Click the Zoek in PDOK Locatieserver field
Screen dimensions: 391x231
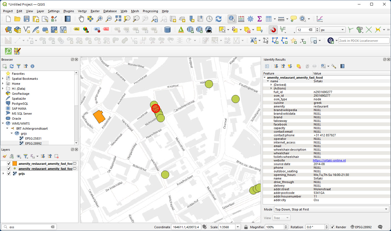[x=363, y=40]
